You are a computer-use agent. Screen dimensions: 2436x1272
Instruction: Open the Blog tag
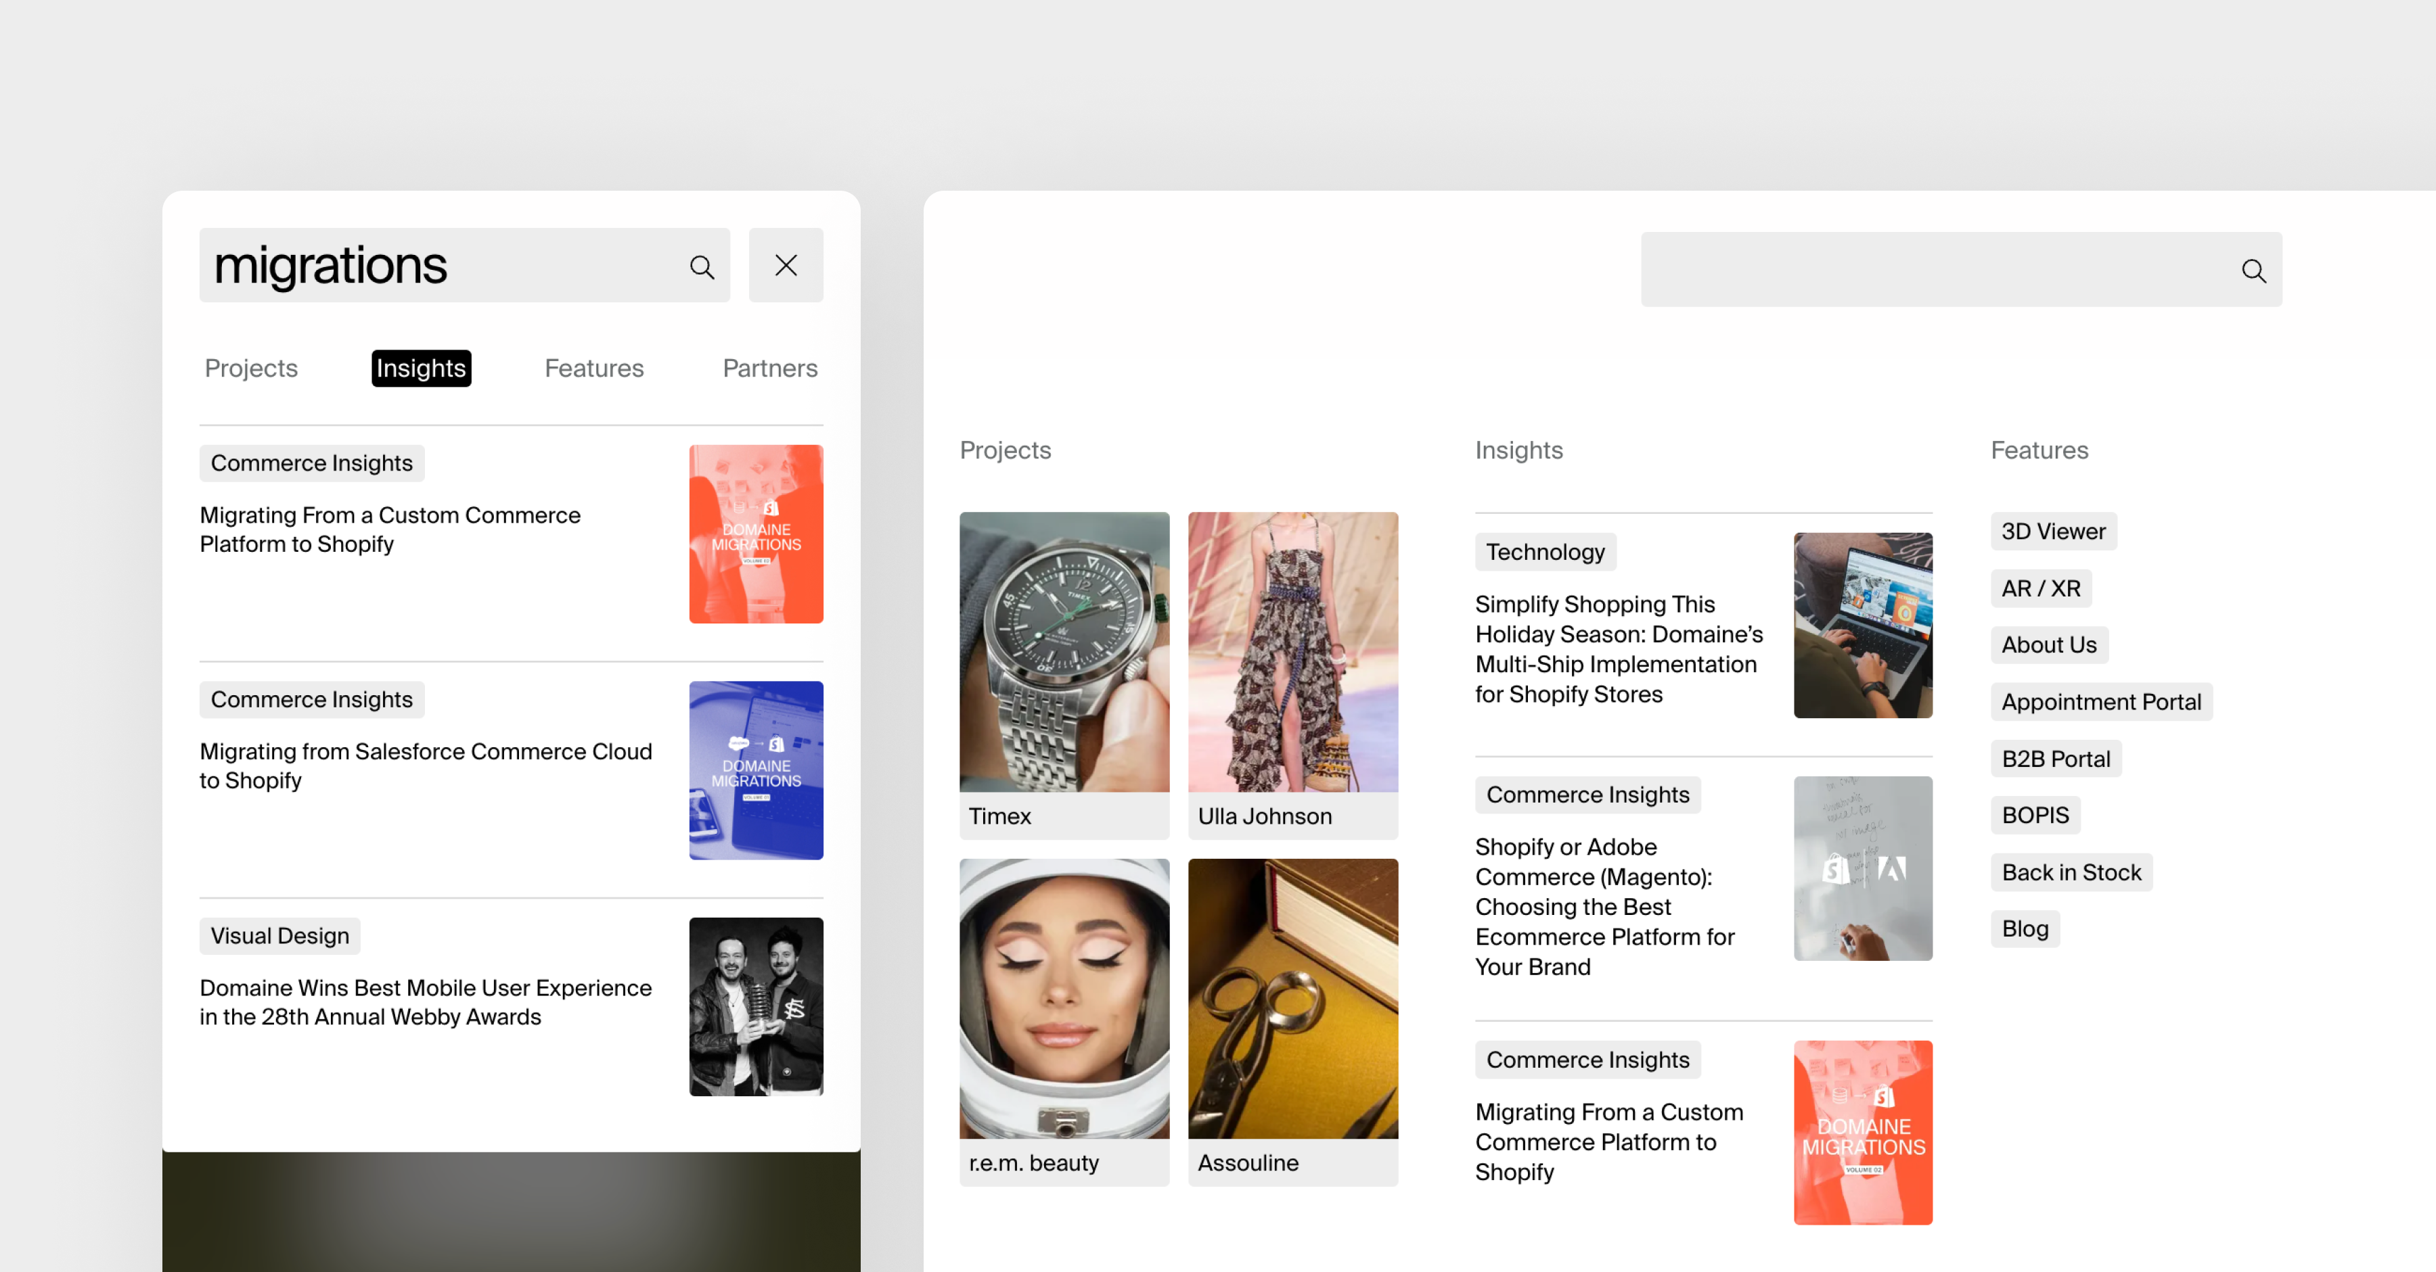point(2025,929)
